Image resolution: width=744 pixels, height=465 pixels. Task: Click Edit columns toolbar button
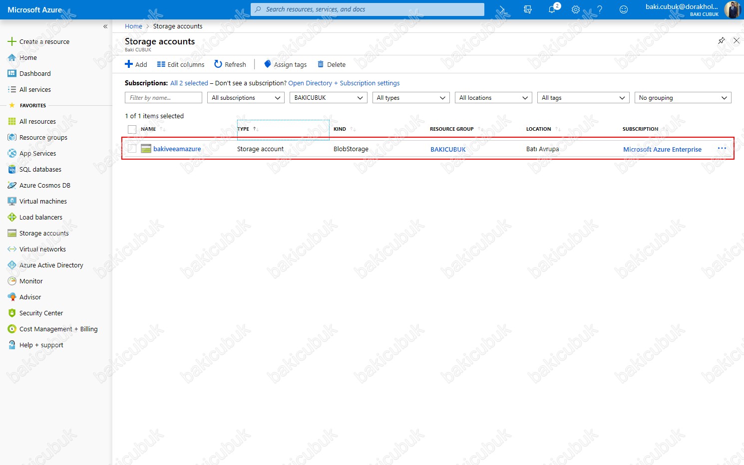[x=181, y=64]
